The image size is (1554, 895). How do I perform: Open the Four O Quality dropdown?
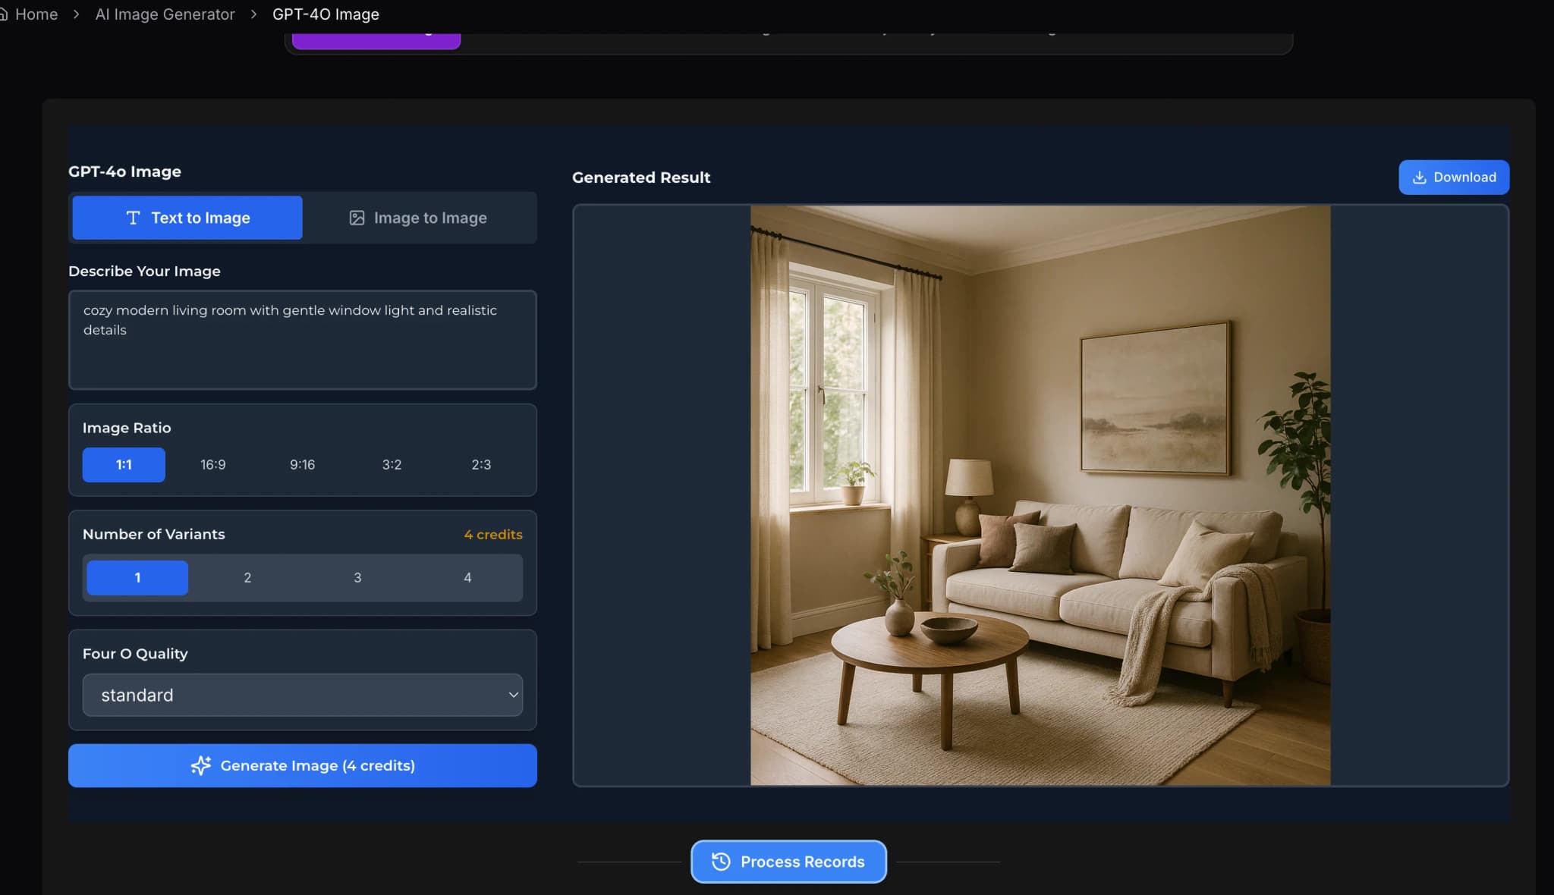302,695
